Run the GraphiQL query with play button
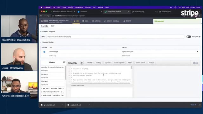The width and height of the screenshot is (203, 114). (82, 63)
